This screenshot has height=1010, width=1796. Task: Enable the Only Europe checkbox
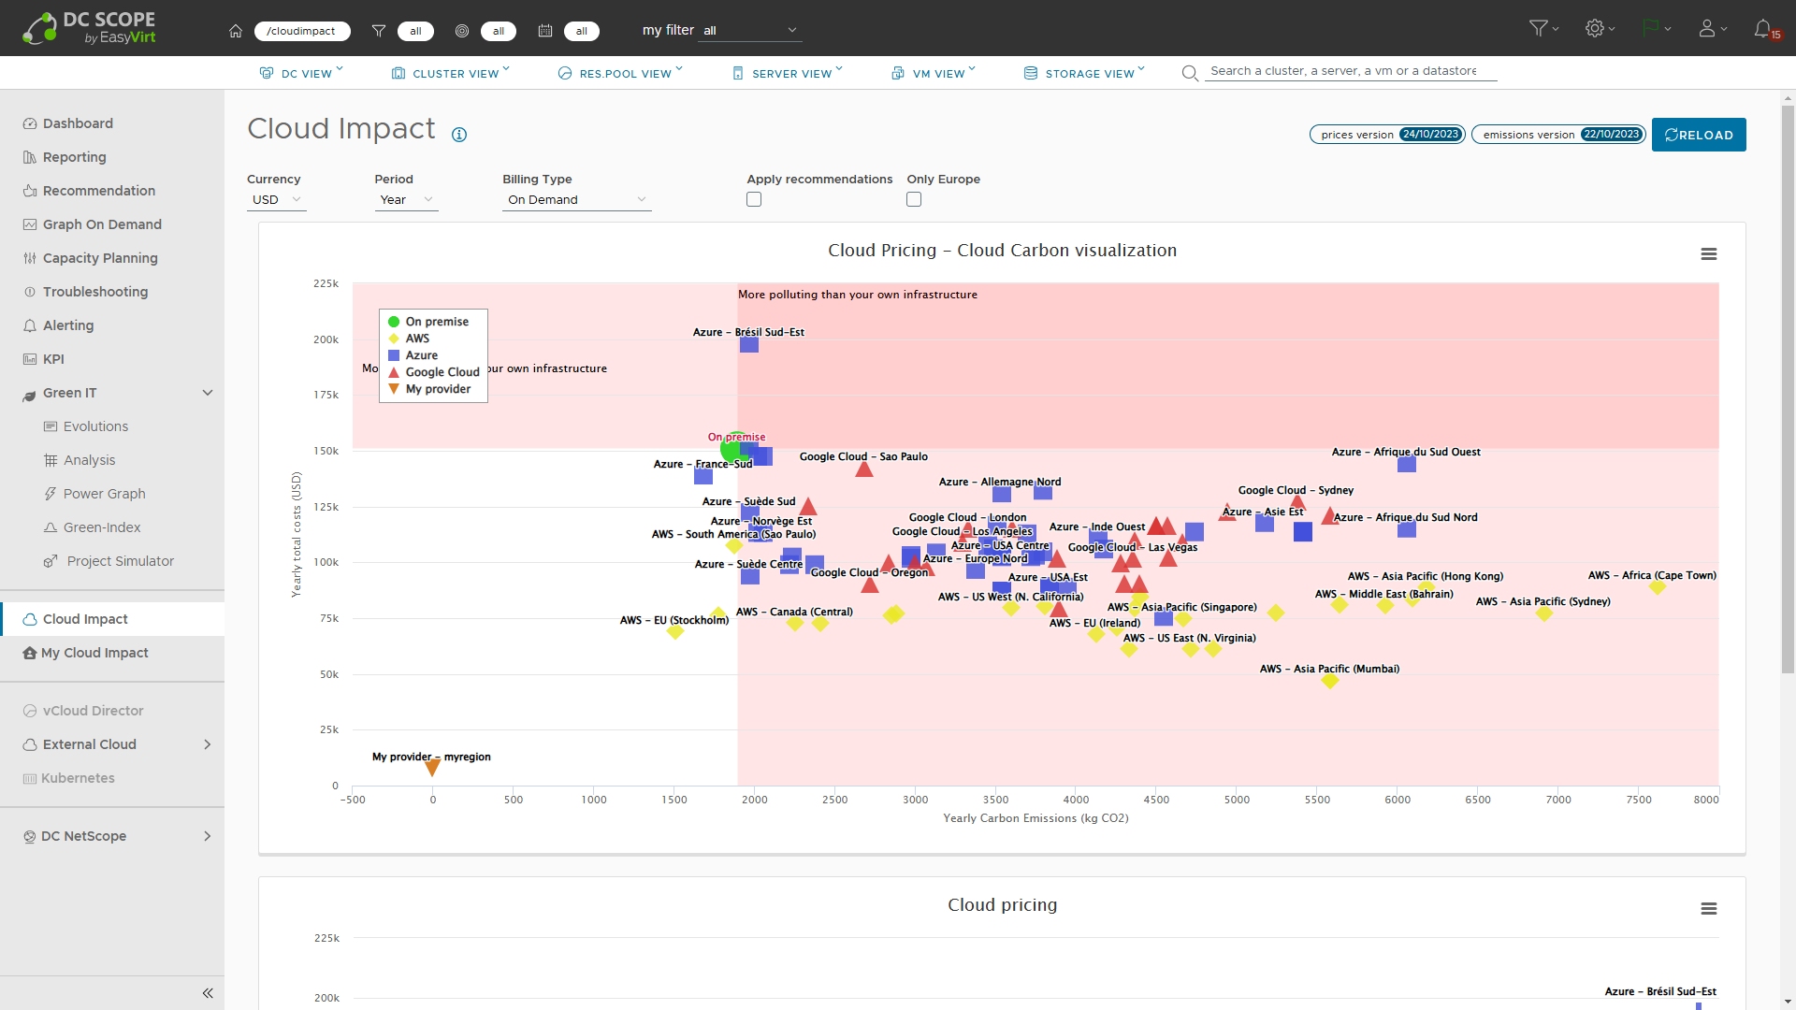point(914,199)
